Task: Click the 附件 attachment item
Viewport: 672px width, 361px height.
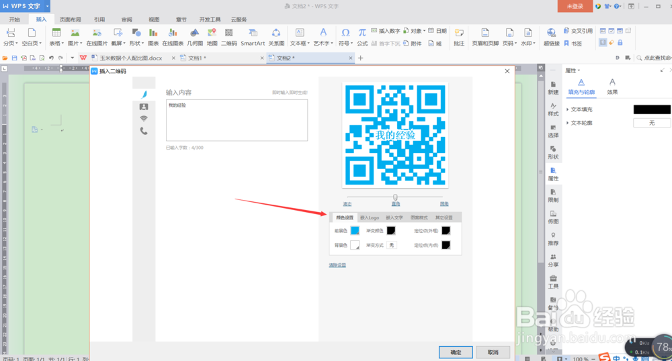Action: 413,43
